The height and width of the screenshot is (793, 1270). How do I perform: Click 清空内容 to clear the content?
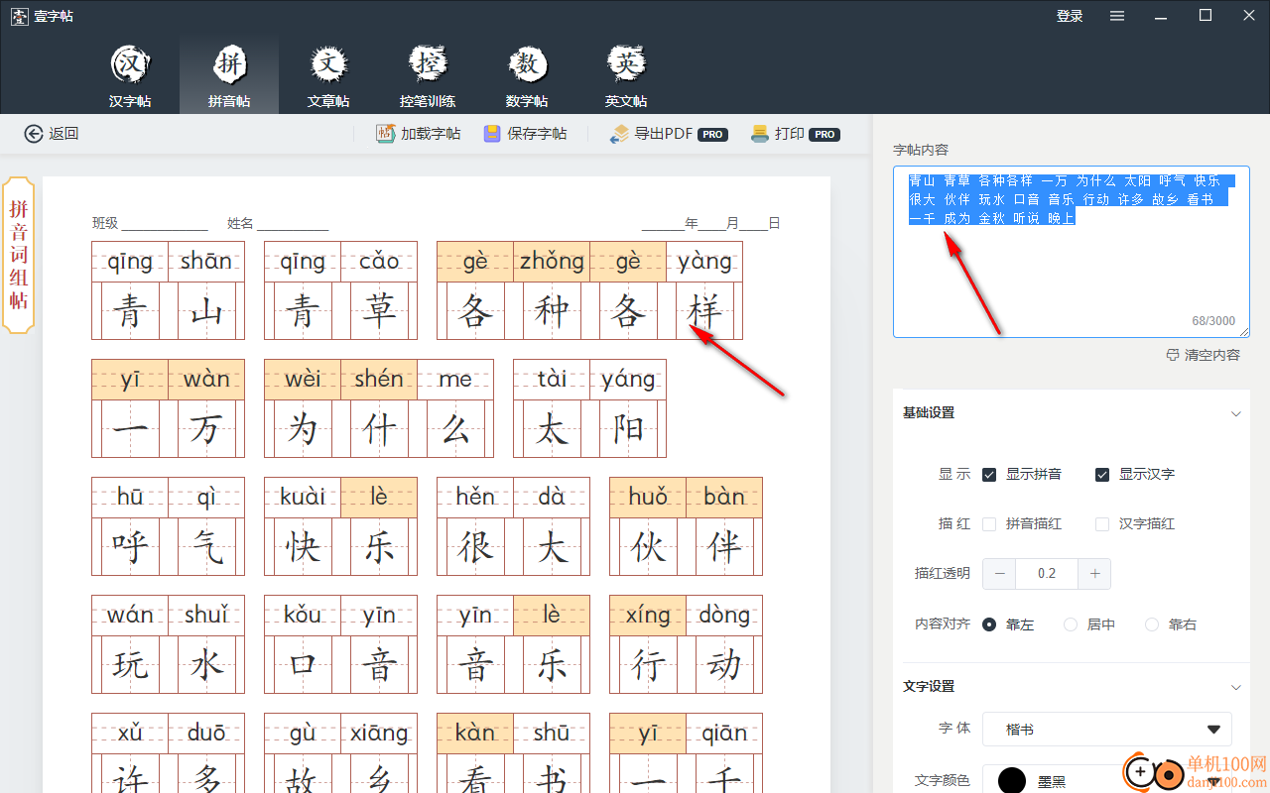1203,355
